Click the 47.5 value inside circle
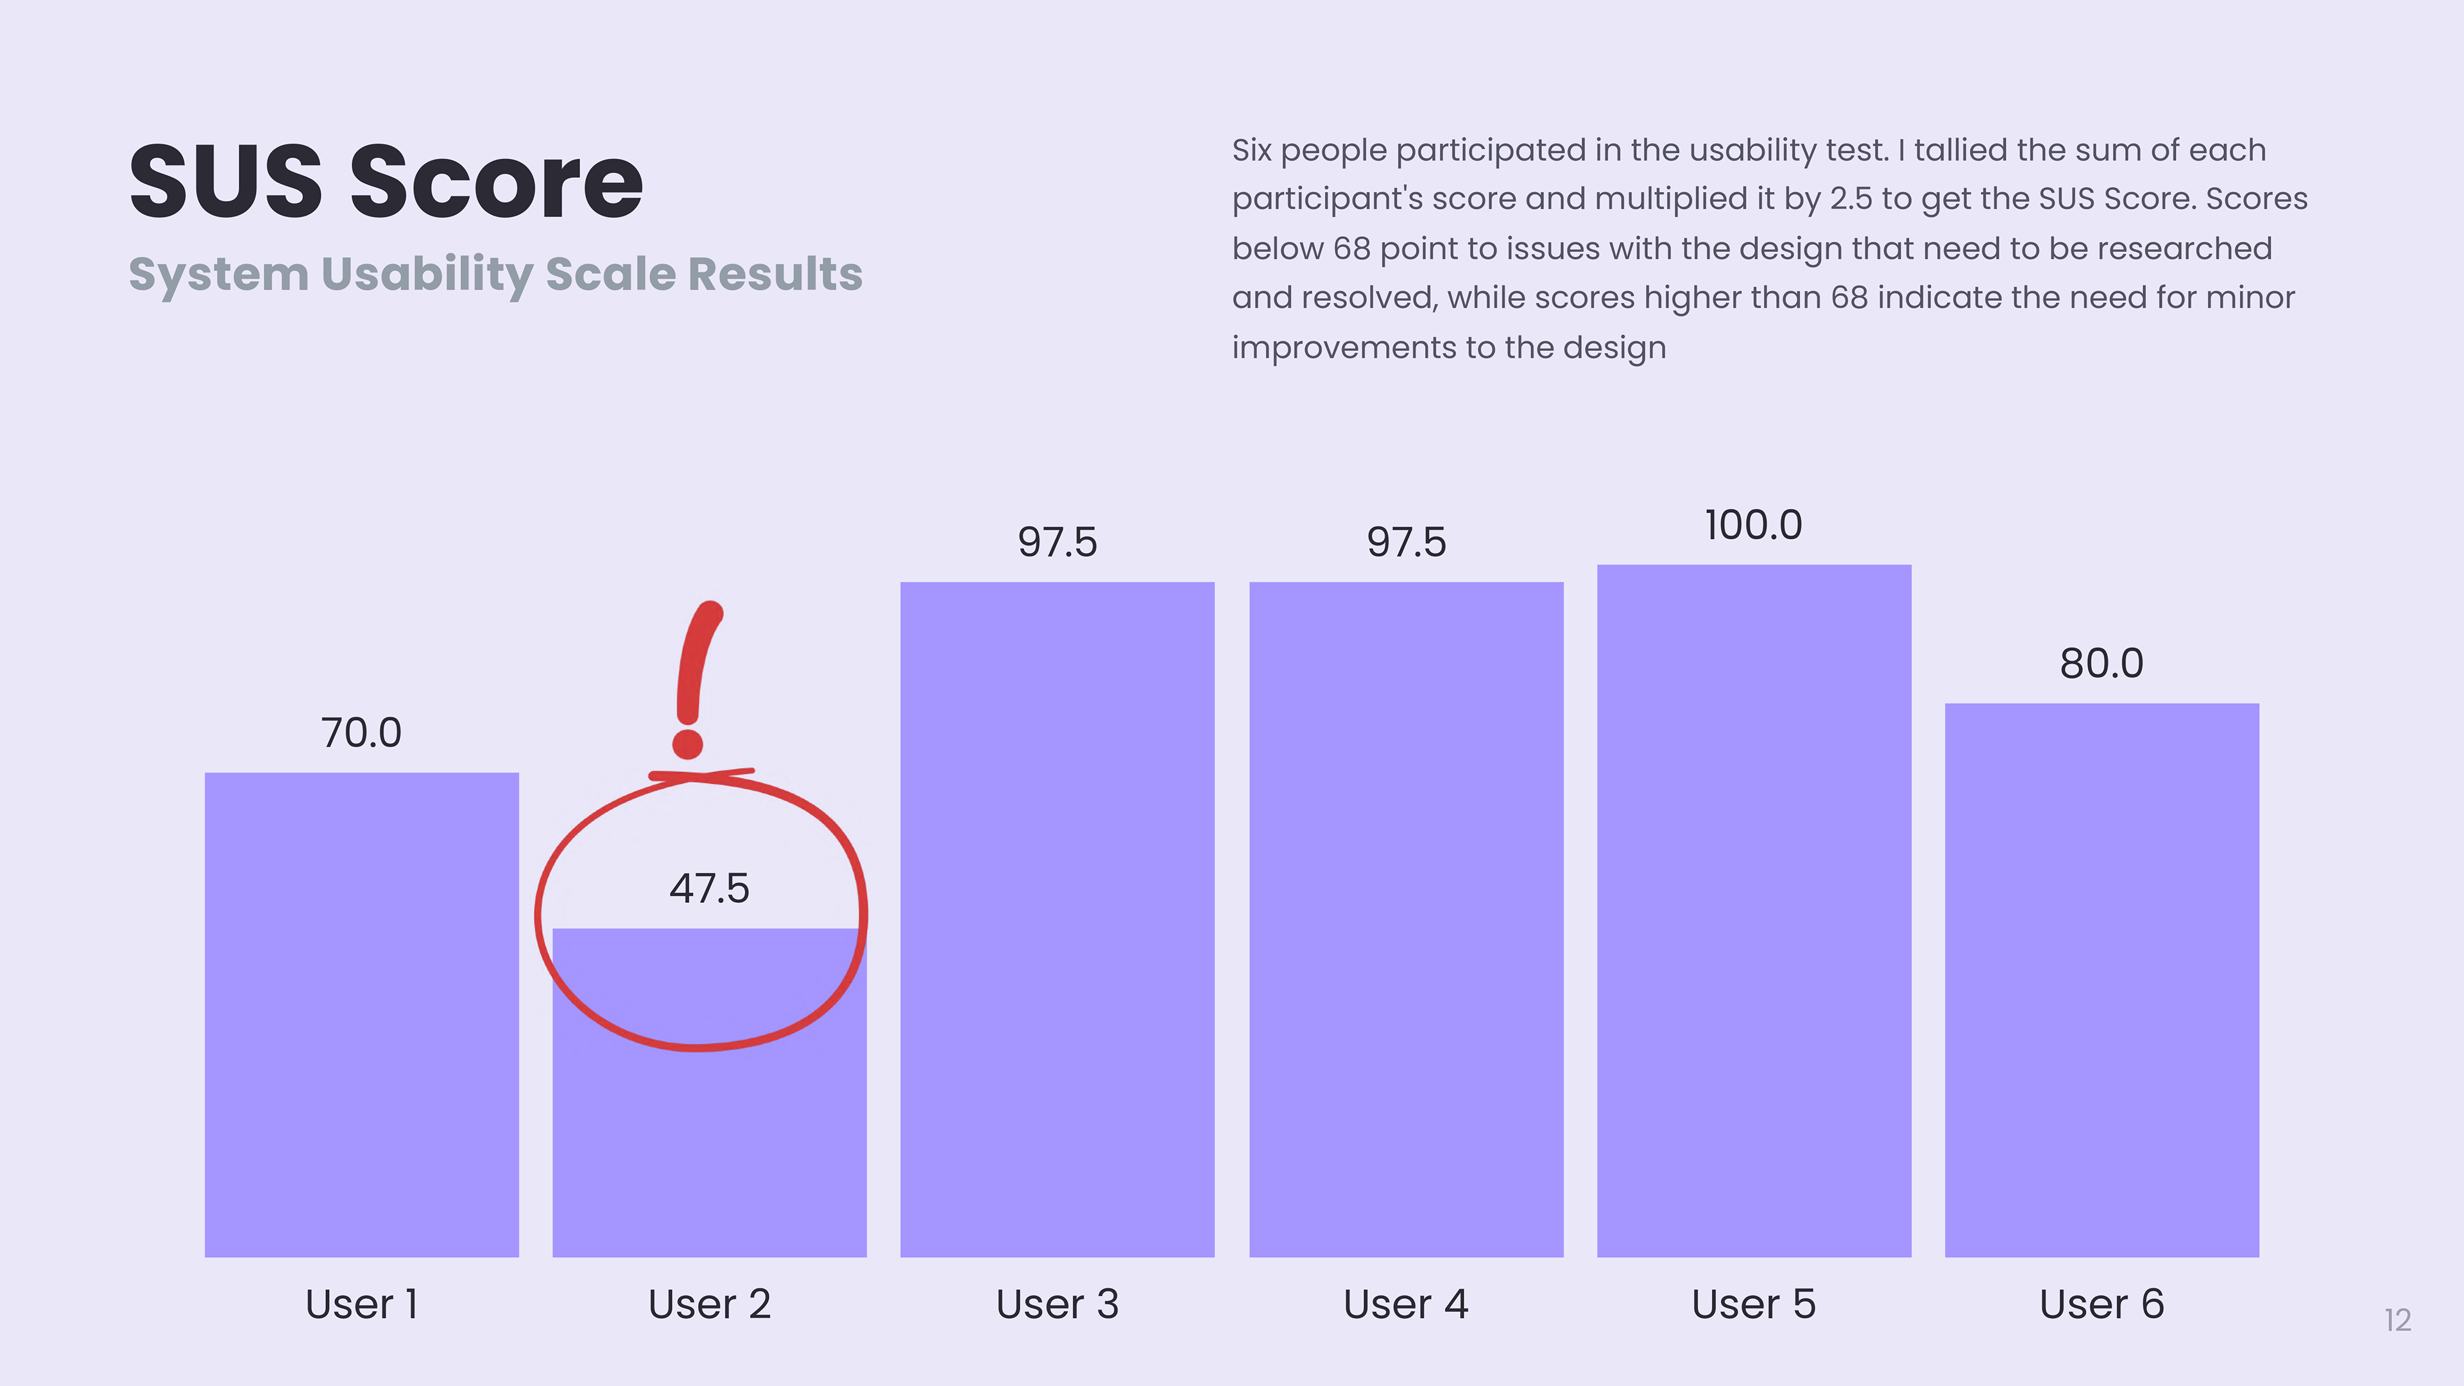The width and height of the screenshot is (2464, 1386). click(709, 889)
